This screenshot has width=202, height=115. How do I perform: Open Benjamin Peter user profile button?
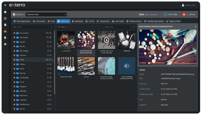[189, 5]
